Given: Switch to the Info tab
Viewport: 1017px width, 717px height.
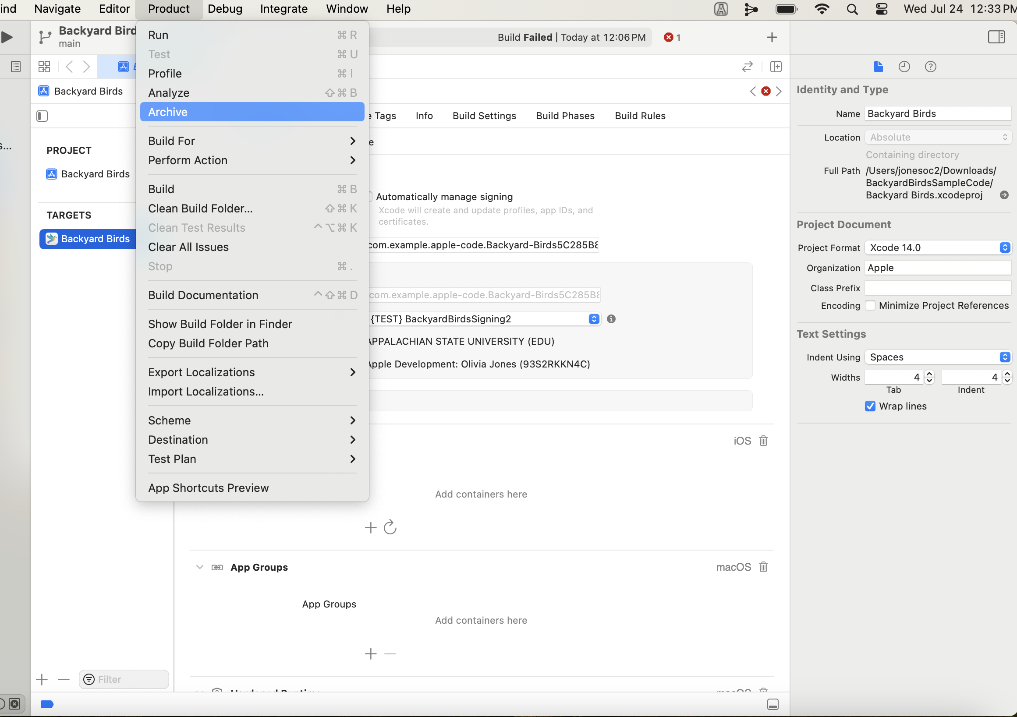Looking at the screenshot, I should [424, 116].
